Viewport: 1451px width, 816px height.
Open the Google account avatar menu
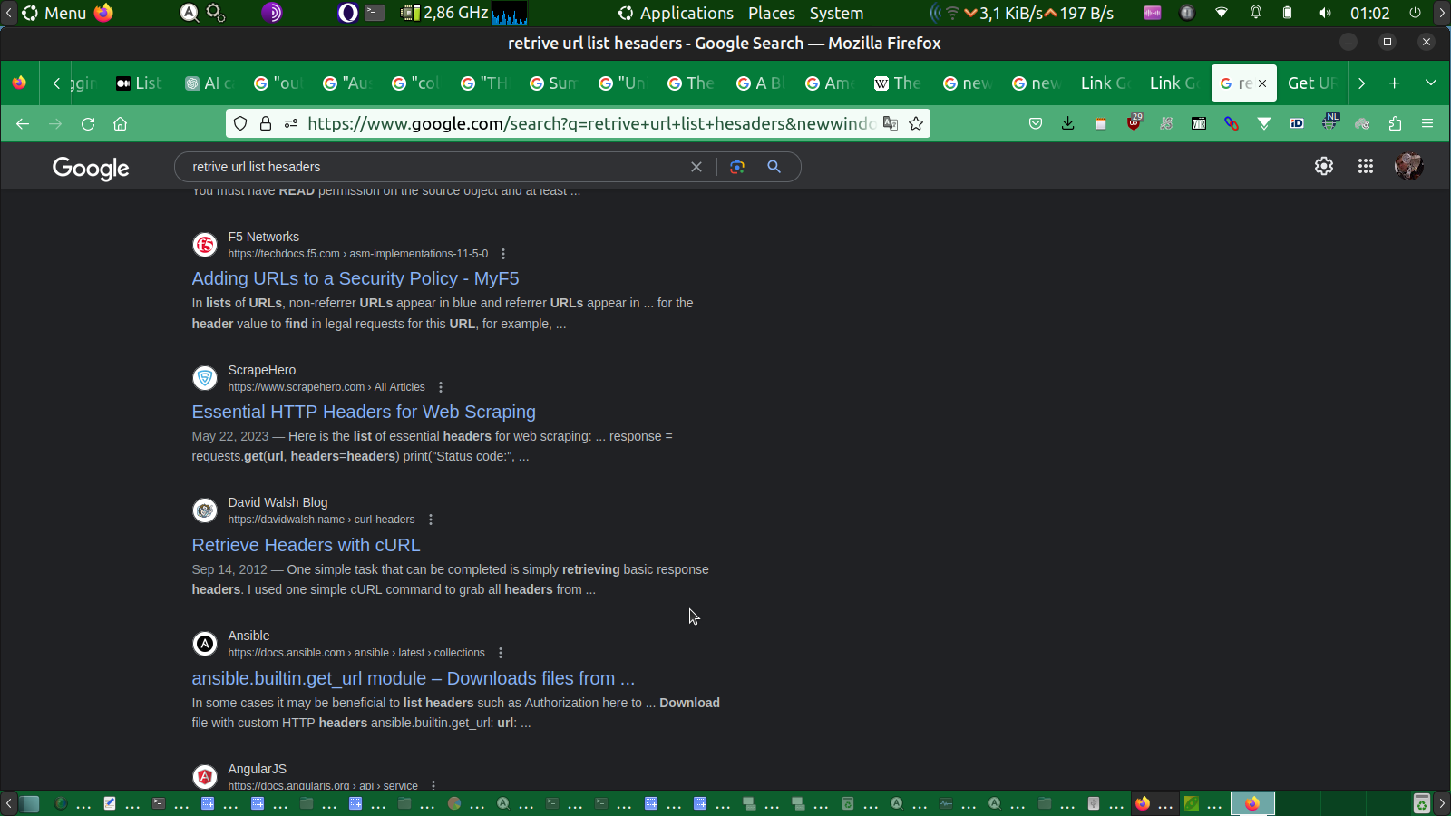[1408, 166]
